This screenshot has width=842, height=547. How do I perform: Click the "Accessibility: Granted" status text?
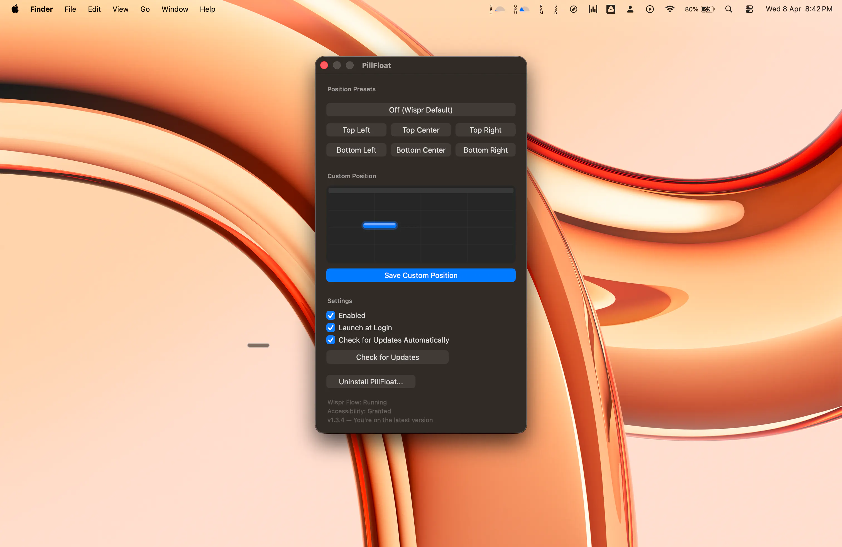(x=359, y=411)
